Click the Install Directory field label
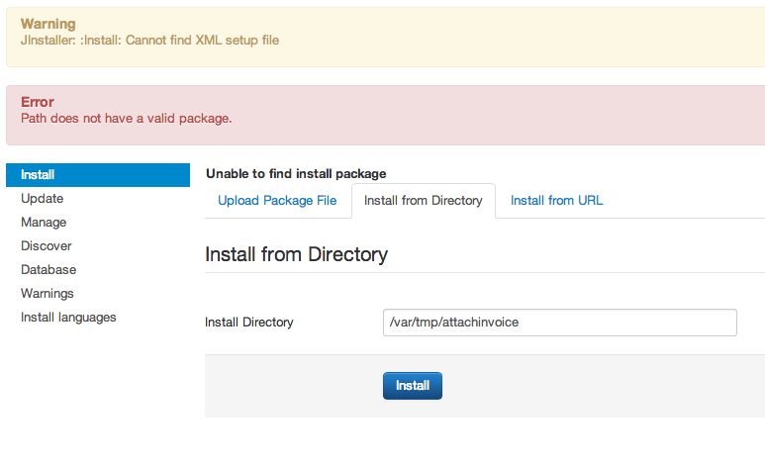The height and width of the screenshot is (464, 765). coord(248,323)
